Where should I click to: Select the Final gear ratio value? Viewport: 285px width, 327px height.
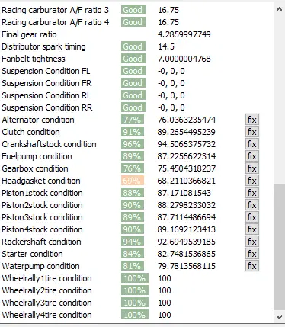pos(184,34)
